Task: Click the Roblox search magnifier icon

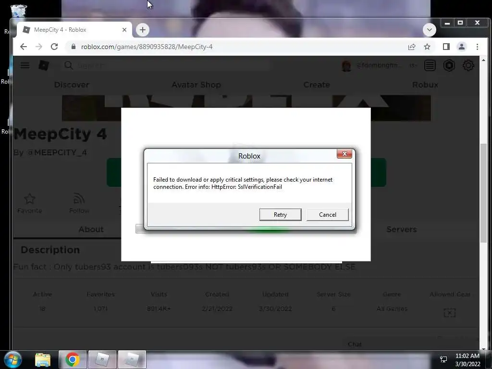Action: click(x=69, y=65)
